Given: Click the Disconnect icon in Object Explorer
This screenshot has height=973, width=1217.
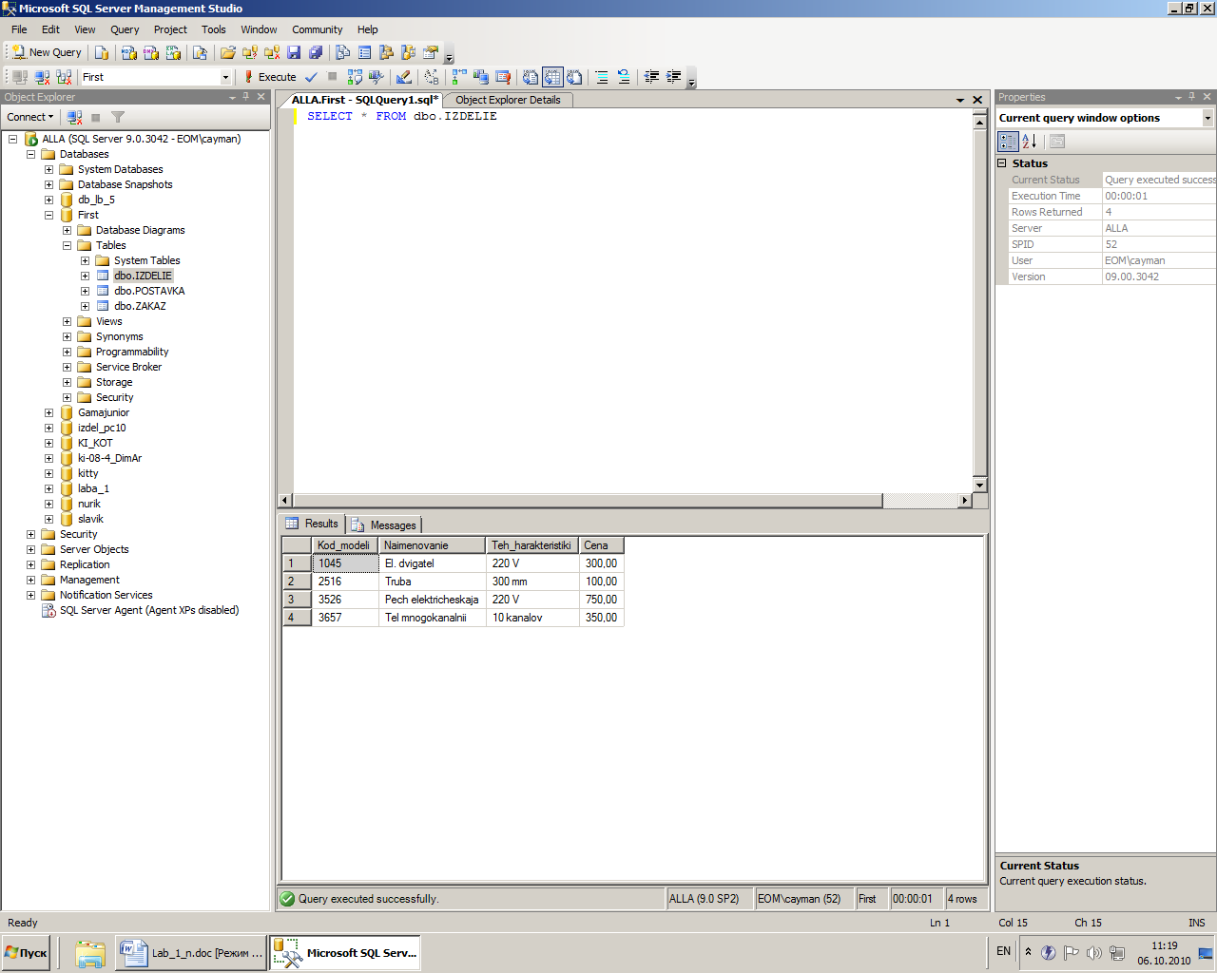Looking at the screenshot, I should point(74,117).
